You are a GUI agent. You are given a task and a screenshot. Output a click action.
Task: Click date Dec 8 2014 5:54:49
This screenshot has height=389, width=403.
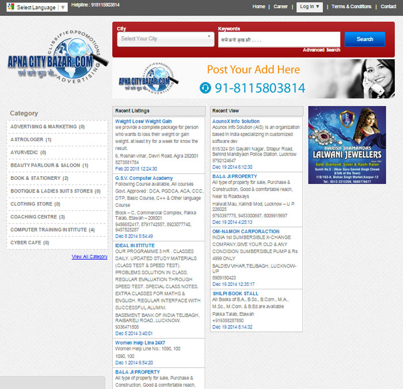click(x=134, y=236)
